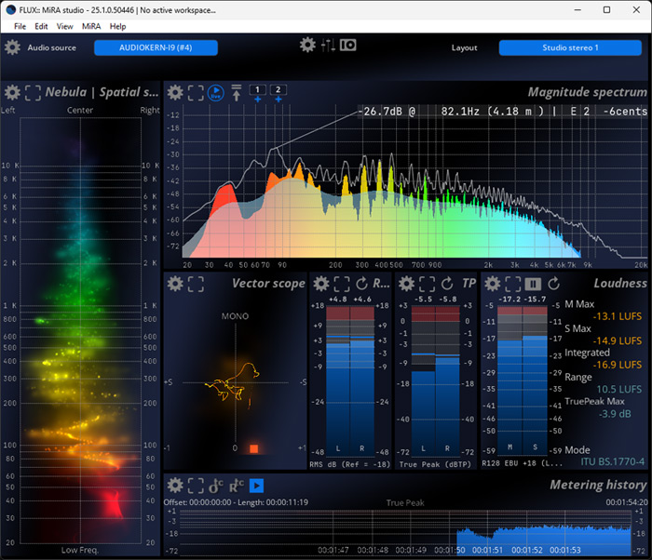Image resolution: width=652 pixels, height=560 pixels.
Task: Open the View menu
Action: coord(65,26)
